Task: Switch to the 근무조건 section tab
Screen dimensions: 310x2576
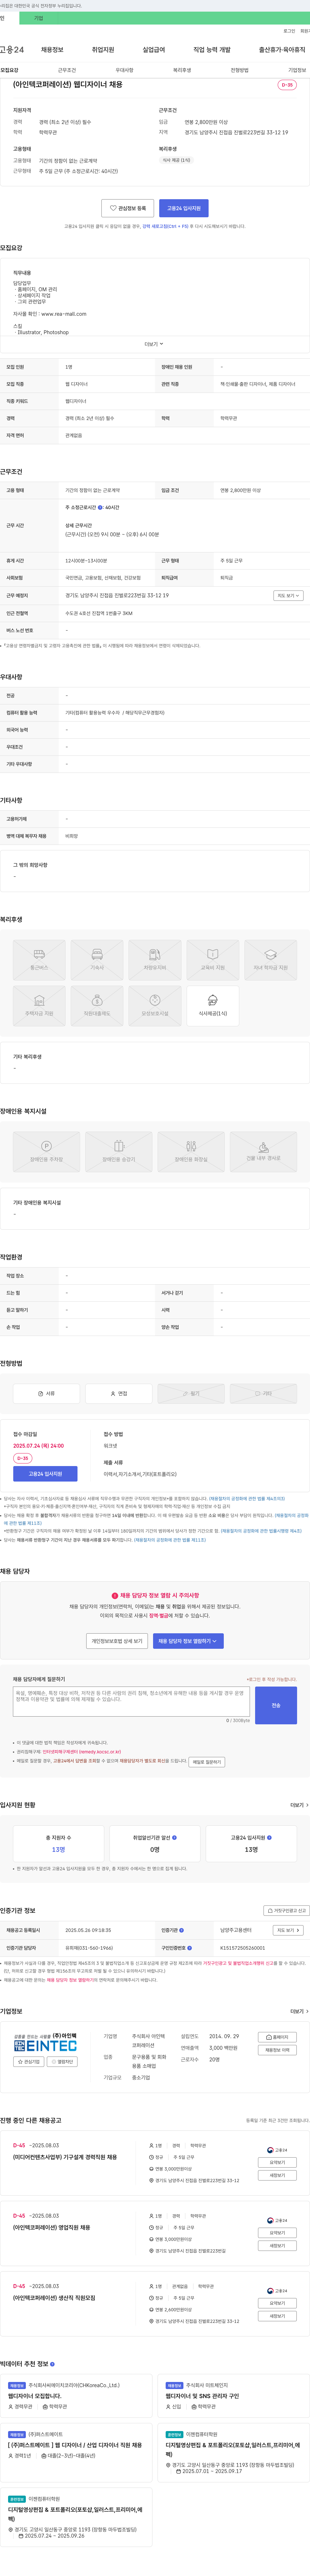Action: click(67, 70)
